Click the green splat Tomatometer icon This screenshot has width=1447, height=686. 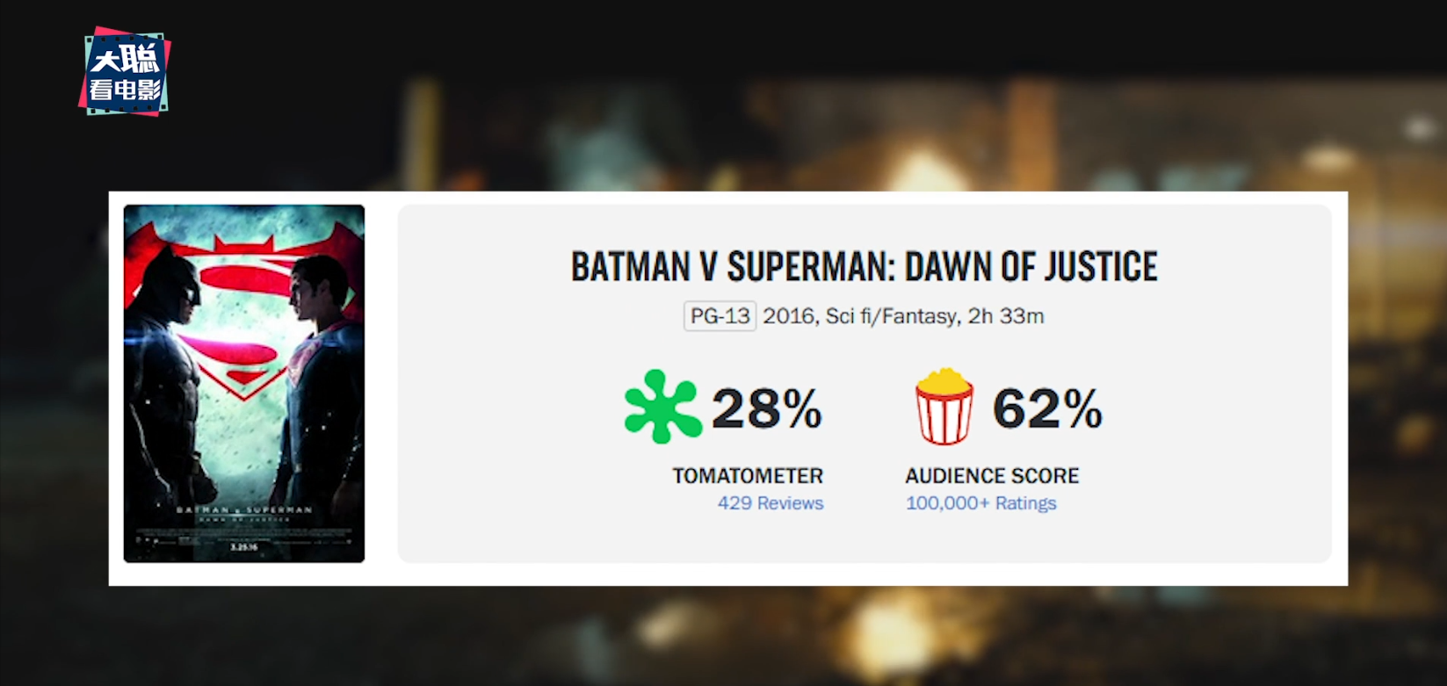coord(662,407)
